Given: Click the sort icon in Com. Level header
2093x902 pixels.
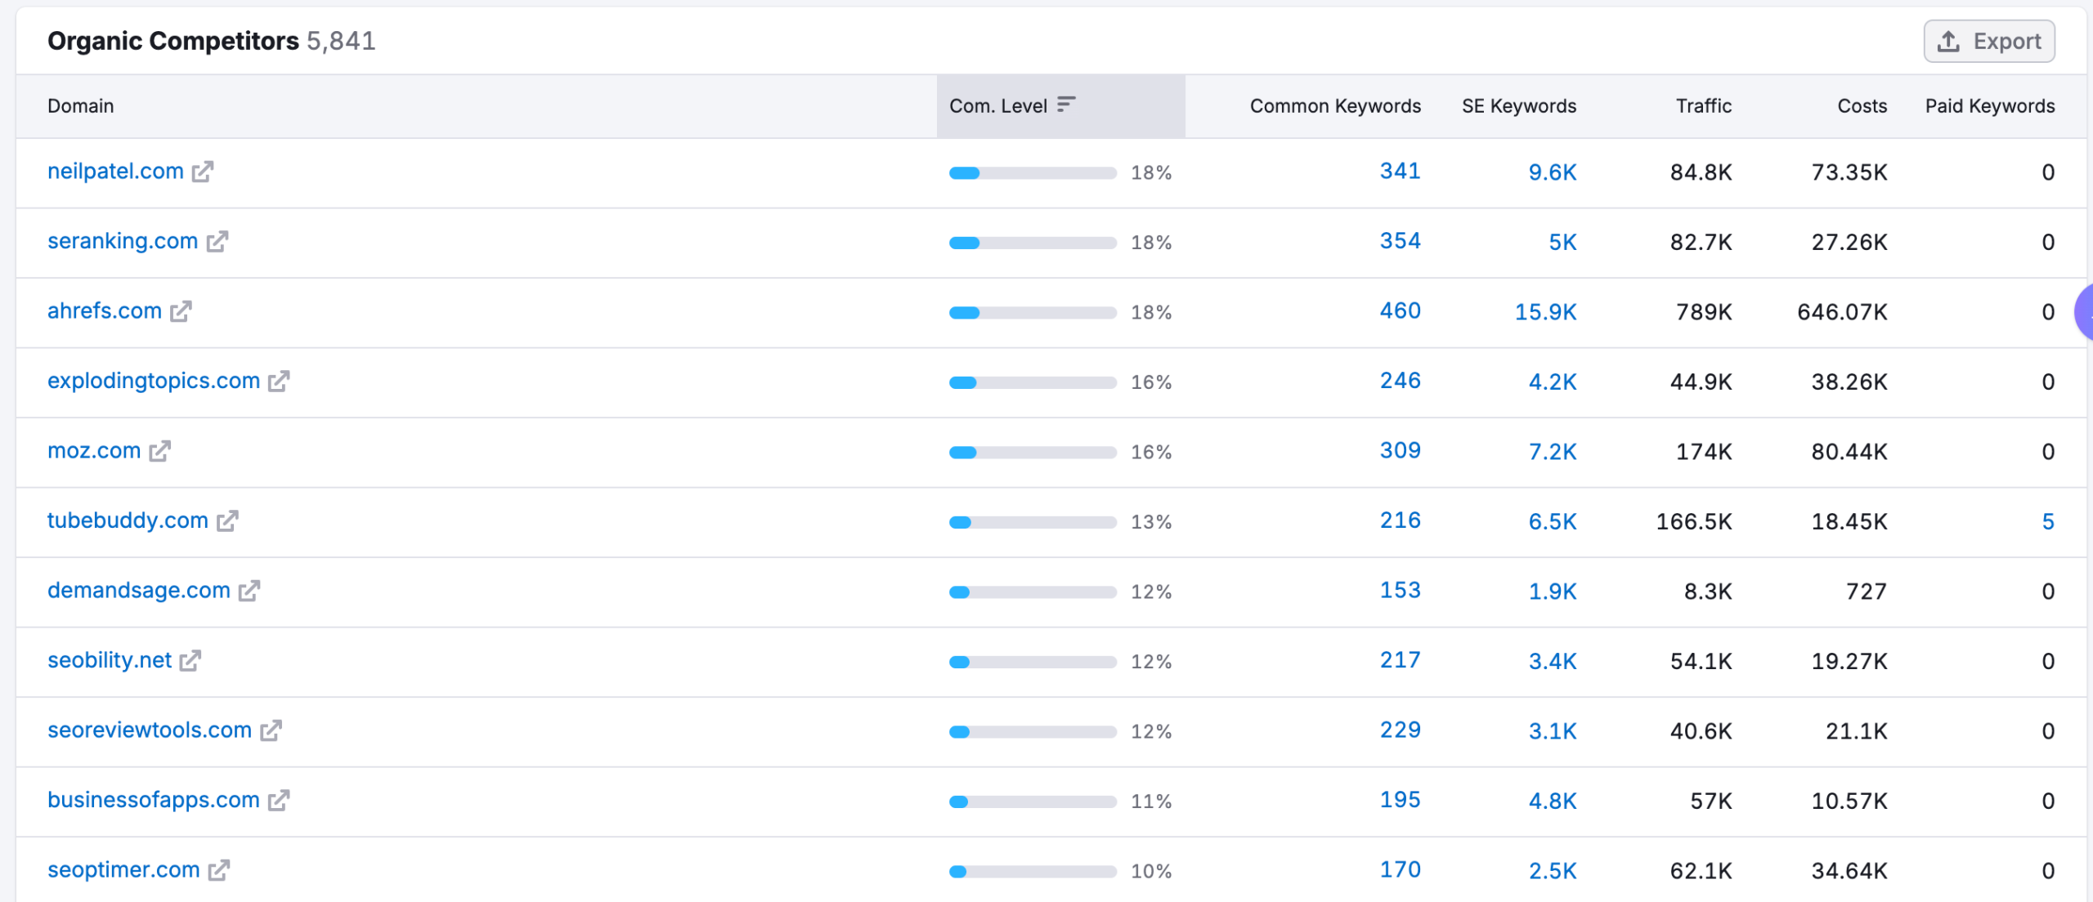Looking at the screenshot, I should pyautogui.click(x=1066, y=105).
